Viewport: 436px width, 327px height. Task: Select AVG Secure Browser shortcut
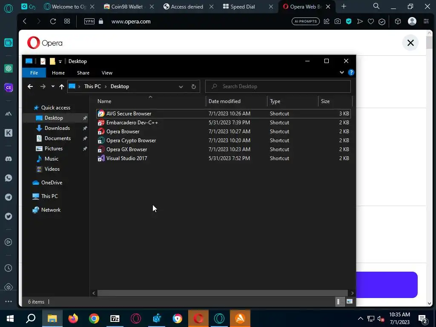223,114
